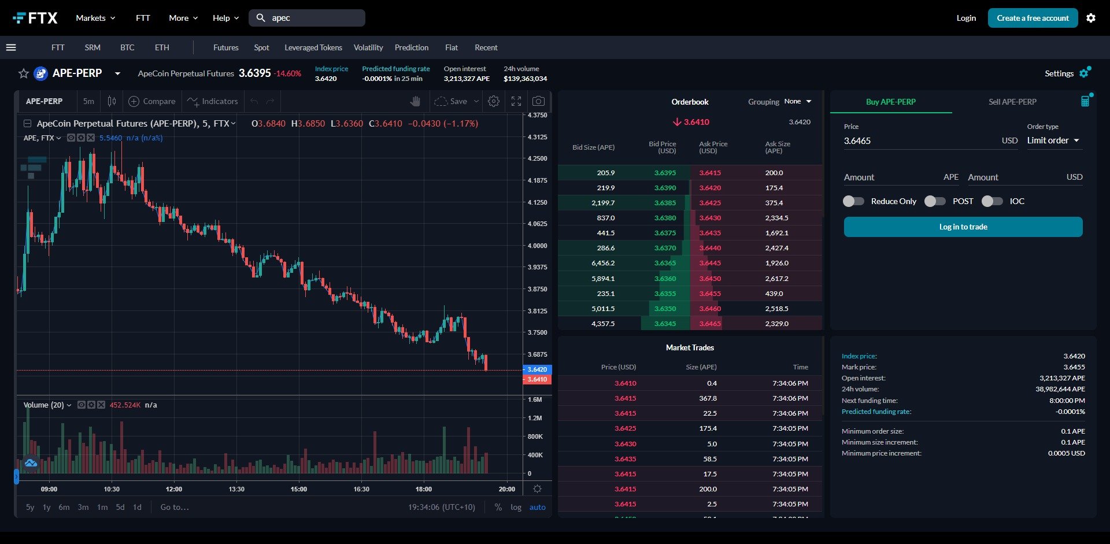Image resolution: width=1110 pixels, height=544 pixels.
Task: Take a chart snapshot with the camera icon
Action: (538, 101)
